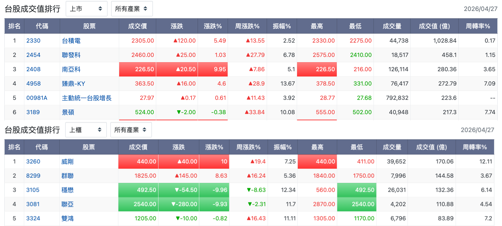Image resolution: width=502 pixels, height=226 pixels.
Task: Open 穩懋 stock link
Action: point(67,190)
